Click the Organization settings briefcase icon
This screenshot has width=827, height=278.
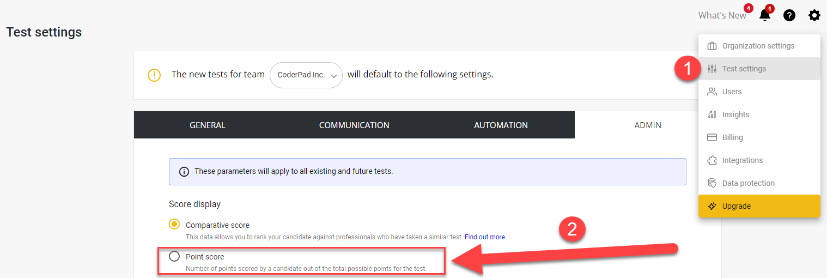pos(712,46)
